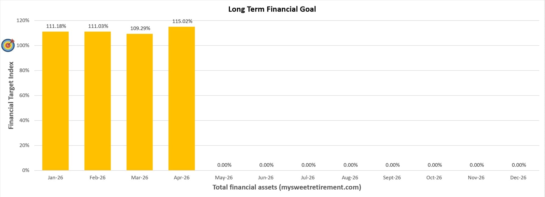Select the Sept-26 axis label

click(392, 178)
